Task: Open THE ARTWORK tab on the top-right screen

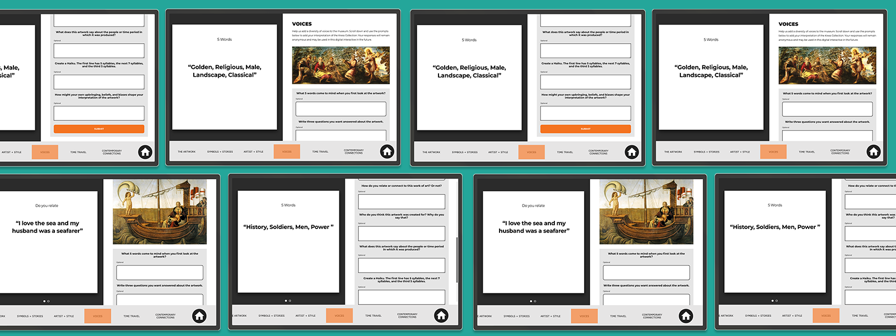Action: click(x=673, y=152)
